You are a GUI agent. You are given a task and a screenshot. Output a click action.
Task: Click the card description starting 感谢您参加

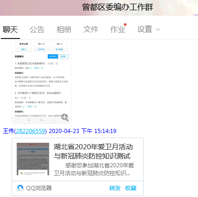pos(94,169)
